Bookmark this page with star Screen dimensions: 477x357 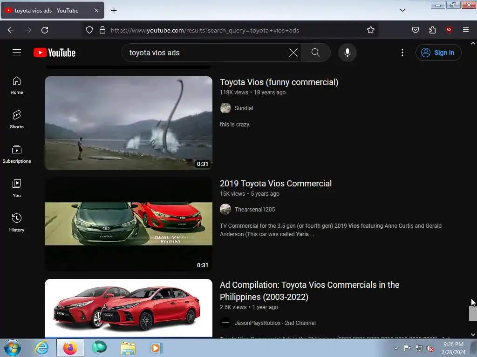pos(370,30)
